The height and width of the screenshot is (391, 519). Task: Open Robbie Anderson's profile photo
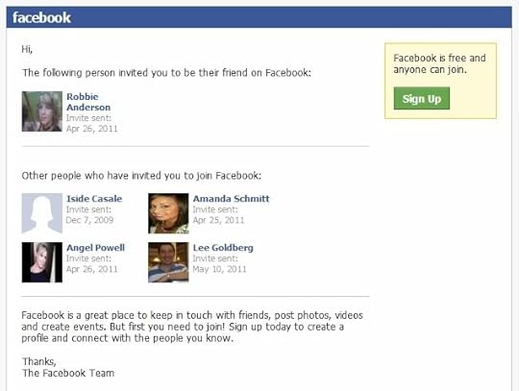(x=42, y=111)
